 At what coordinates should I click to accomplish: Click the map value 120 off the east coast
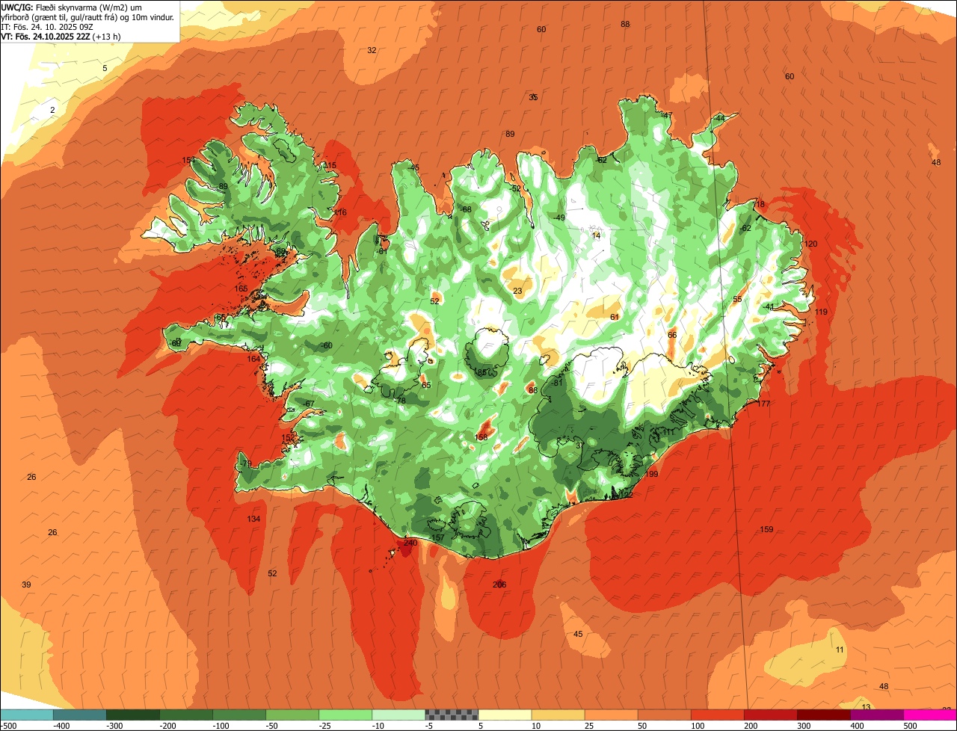(x=811, y=244)
